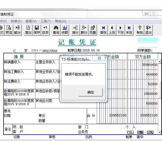The image size is (162, 141).
Task: Click the gray rightmost bottom icon
Action: click(150, 132)
